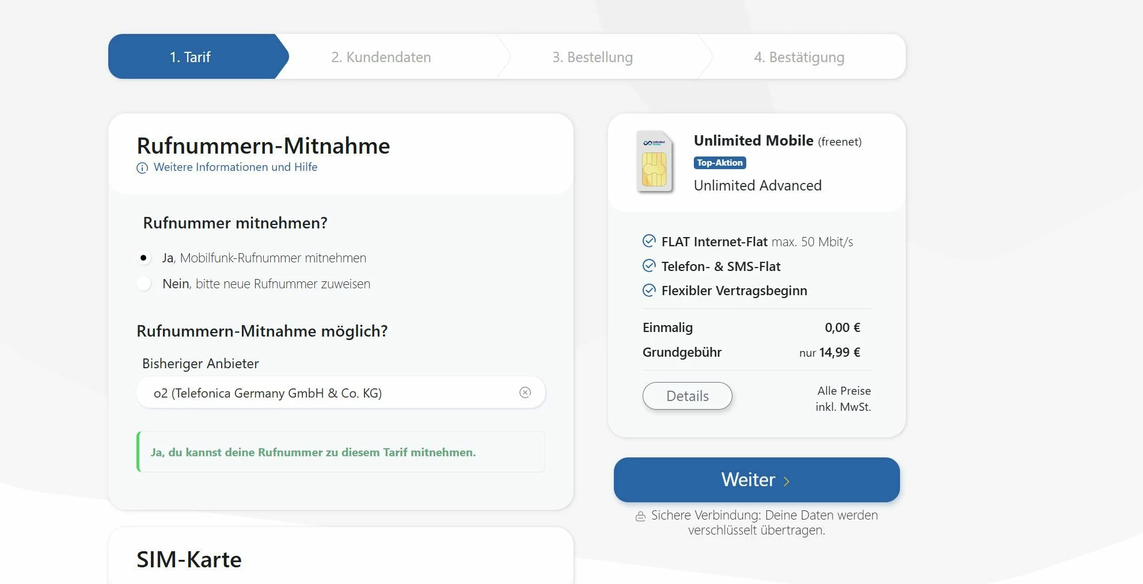Open the tariff Details button
This screenshot has width=1143, height=584.
coord(688,396)
